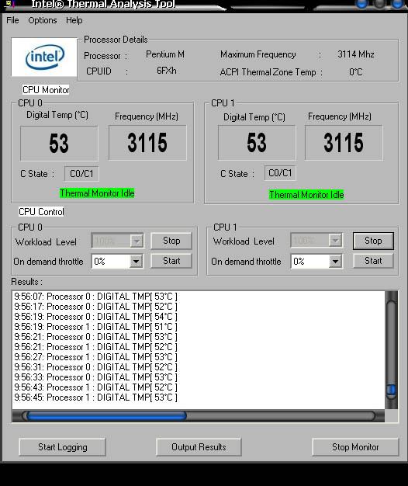The image size is (408, 486).
Task: Open CPU 0 On demand throttle dropdown
Action: tap(136, 262)
